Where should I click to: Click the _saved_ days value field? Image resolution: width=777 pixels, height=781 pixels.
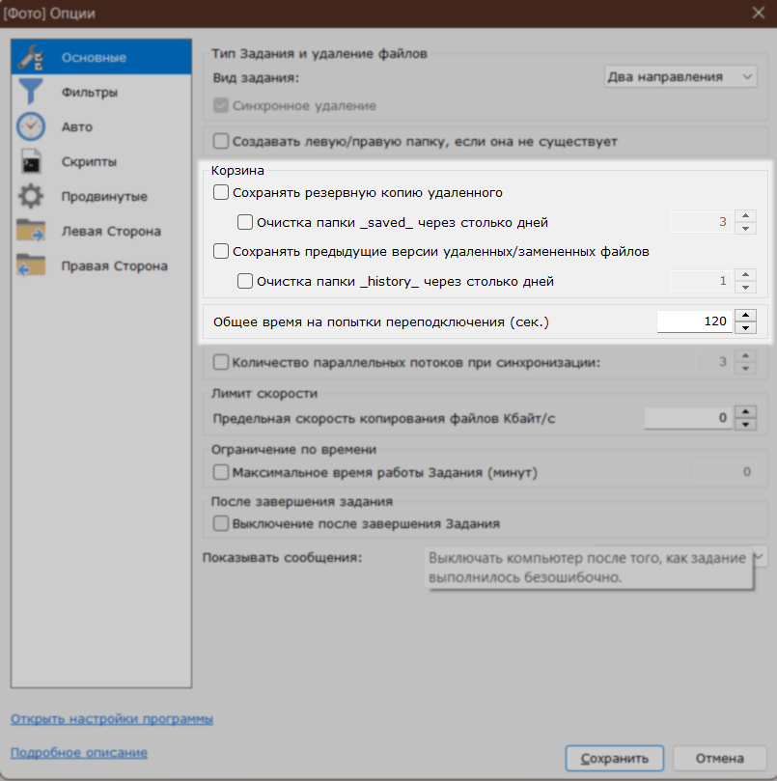tap(702, 222)
